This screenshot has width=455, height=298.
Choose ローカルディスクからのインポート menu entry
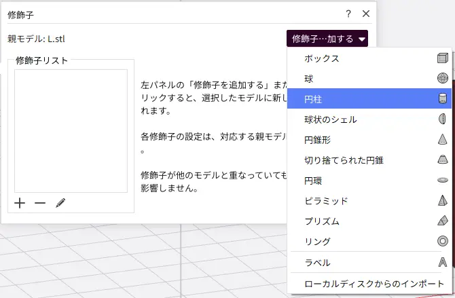pyautogui.click(x=367, y=283)
